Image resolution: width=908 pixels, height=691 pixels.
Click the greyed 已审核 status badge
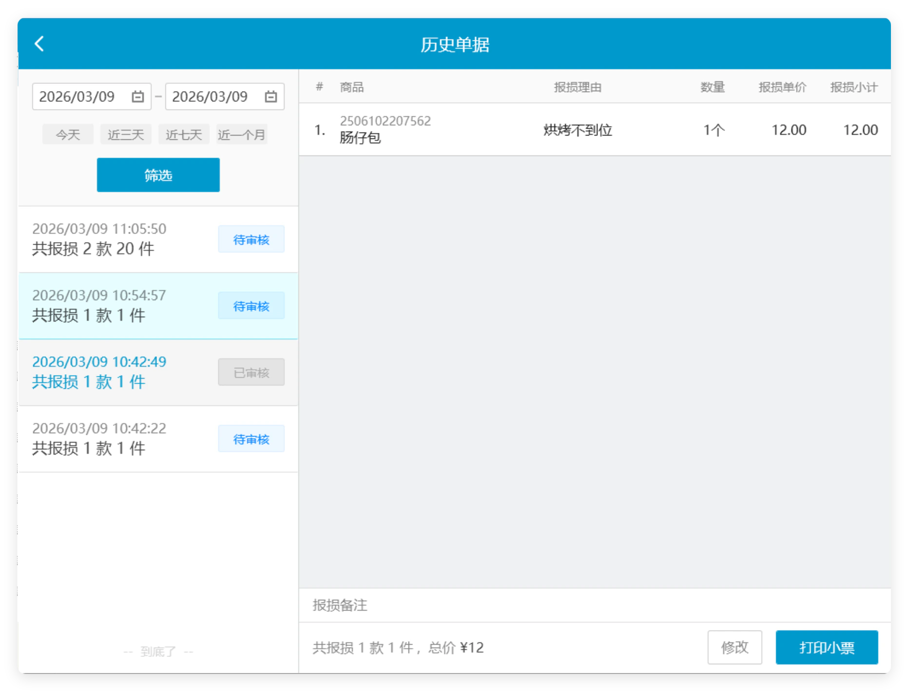251,373
